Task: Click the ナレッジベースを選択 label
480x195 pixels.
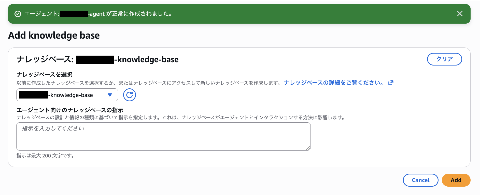Action: (45, 75)
